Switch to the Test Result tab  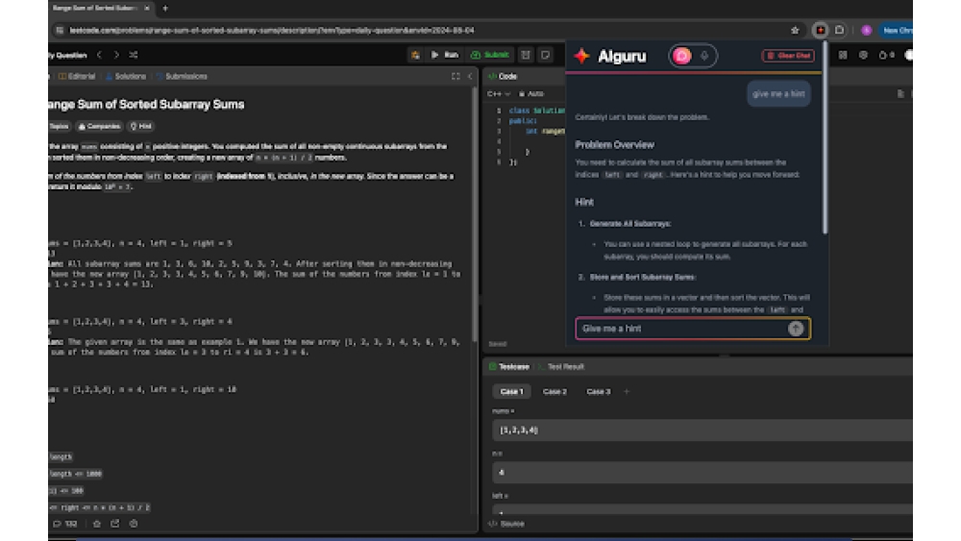pos(561,366)
